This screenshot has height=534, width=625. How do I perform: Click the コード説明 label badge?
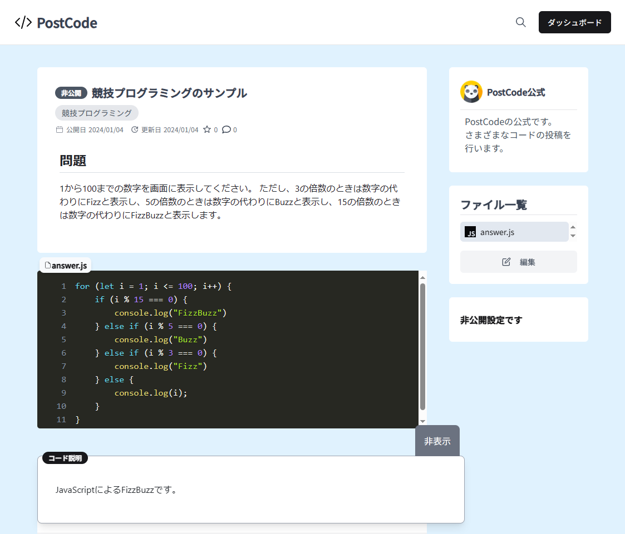click(65, 458)
